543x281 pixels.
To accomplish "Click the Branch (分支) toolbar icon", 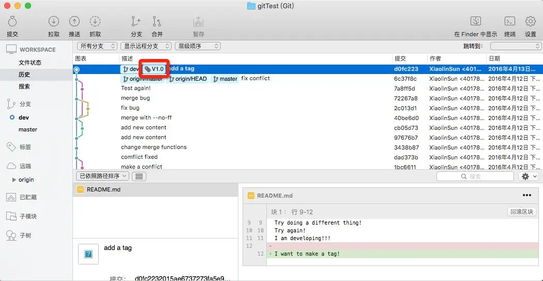I will pos(136,22).
